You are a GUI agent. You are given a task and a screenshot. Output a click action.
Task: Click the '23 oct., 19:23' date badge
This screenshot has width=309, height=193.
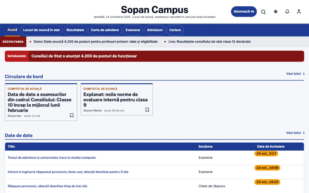coord(267,182)
